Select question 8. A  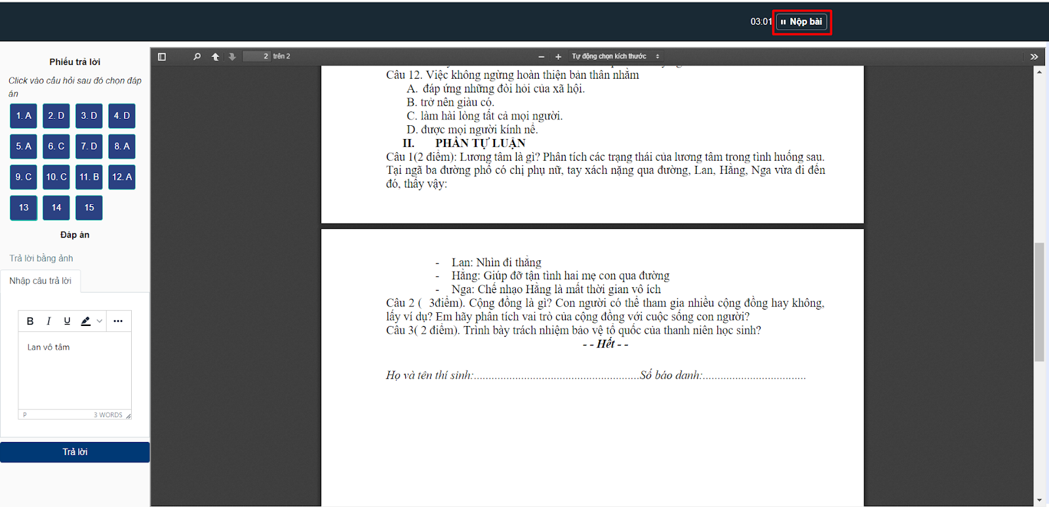[x=122, y=146]
